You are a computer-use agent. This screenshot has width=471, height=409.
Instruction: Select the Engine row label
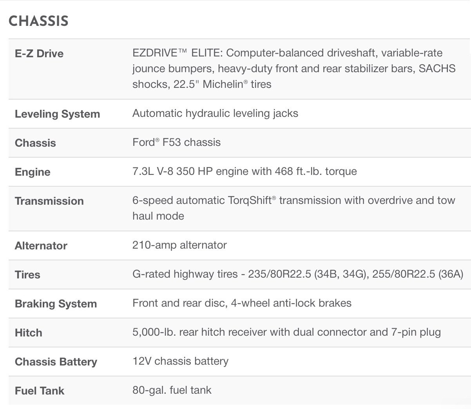[x=33, y=172]
